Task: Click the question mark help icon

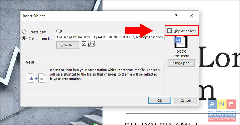Action: tap(176, 16)
